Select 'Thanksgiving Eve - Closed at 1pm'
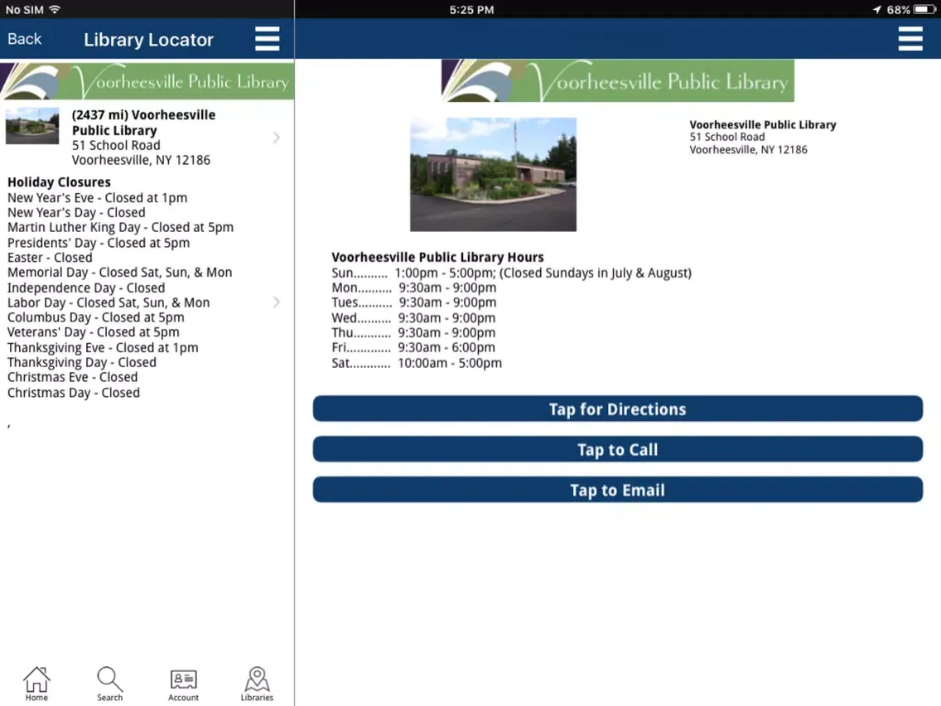 pos(103,347)
